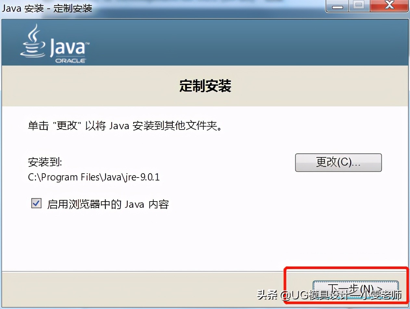Proceed with the 下一步(N) button

[355, 289]
